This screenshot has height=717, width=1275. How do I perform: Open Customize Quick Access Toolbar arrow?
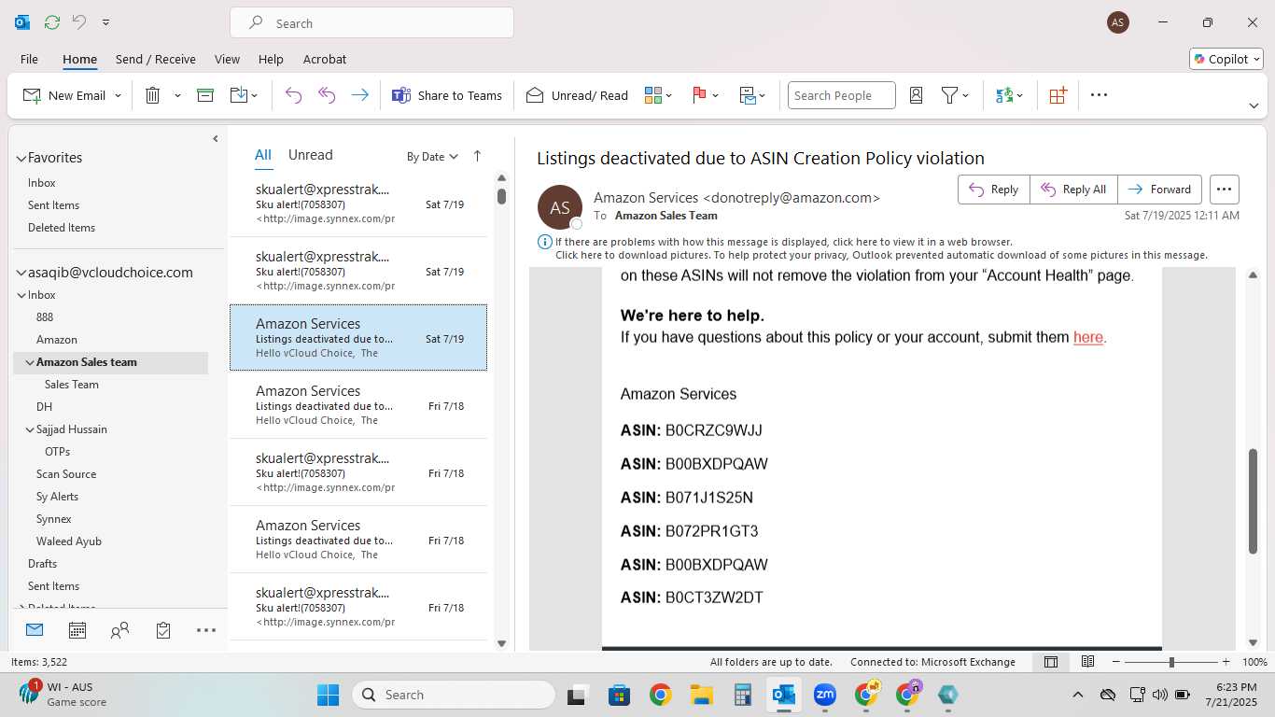tap(105, 22)
